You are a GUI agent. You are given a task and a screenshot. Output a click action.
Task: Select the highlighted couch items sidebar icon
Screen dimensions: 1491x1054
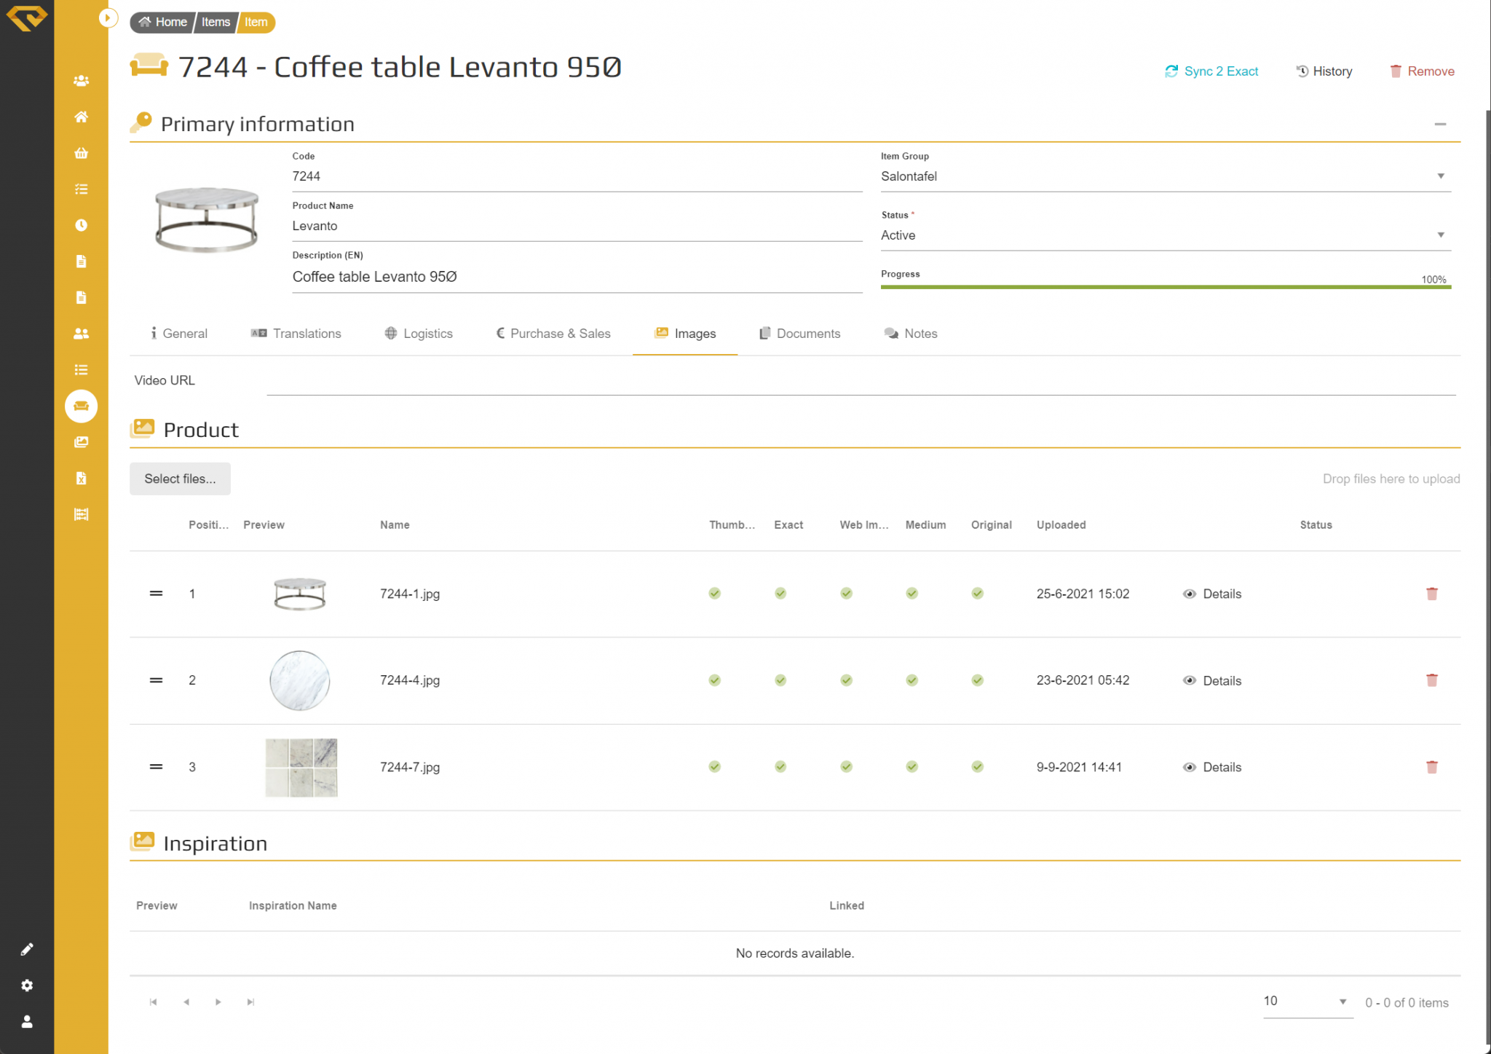tap(81, 406)
